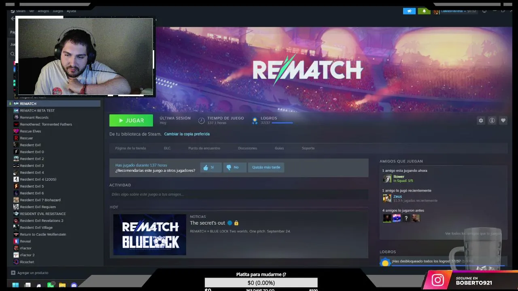Click the No thumbs-down button
518x291 pixels.
click(x=235, y=167)
